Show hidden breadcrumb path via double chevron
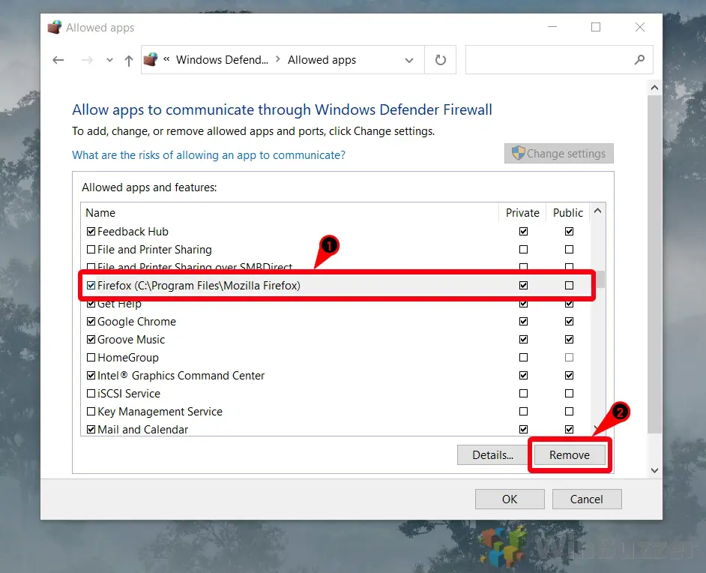The image size is (706, 573). pos(166,59)
